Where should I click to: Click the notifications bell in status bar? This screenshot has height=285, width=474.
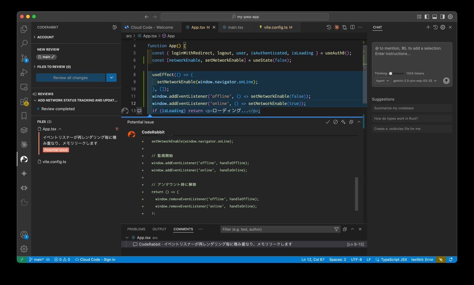(450, 260)
